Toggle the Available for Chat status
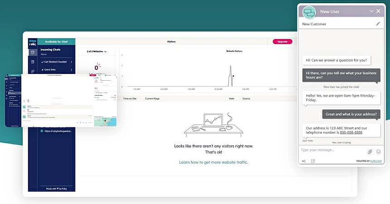 pyautogui.click(x=56, y=42)
